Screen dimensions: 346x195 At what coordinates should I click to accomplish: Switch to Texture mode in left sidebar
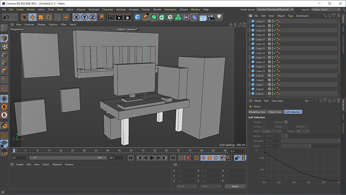[4, 47]
